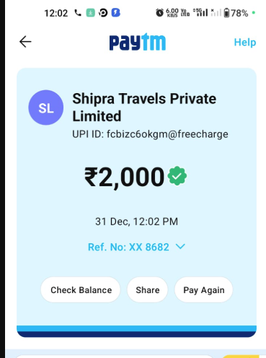Tap the ₹2,000 amount
This screenshot has height=358, width=266.
124,178
